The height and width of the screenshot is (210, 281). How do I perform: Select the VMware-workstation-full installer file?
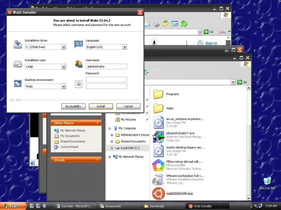pyautogui.click(x=178, y=179)
